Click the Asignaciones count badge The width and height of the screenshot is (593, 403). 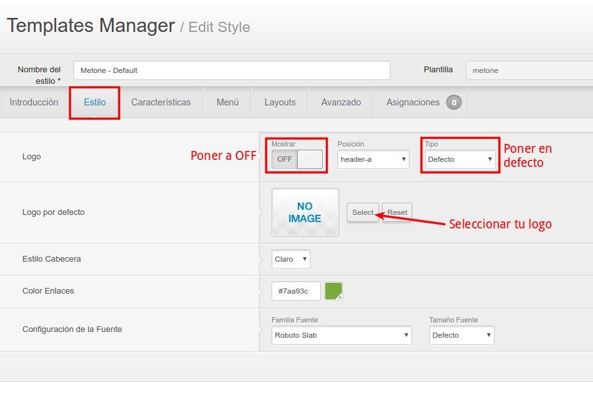pyautogui.click(x=454, y=102)
